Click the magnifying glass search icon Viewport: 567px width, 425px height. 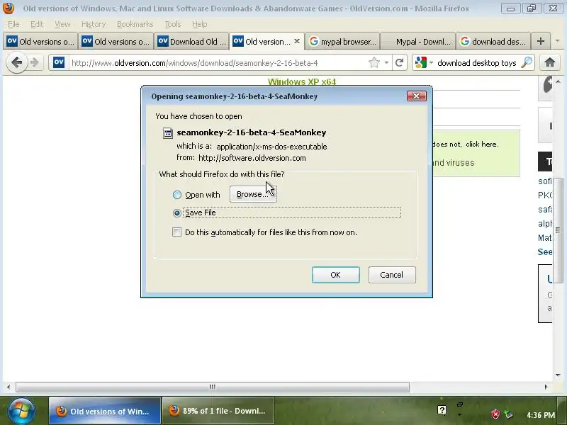pos(527,62)
